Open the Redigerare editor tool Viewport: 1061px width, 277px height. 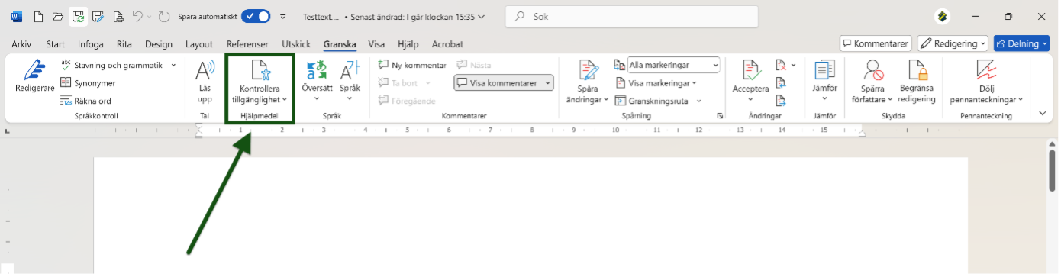[x=34, y=76]
